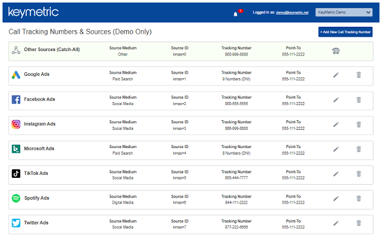Click the Facebook logo icon

pyautogui.click(x=16, y=100)
